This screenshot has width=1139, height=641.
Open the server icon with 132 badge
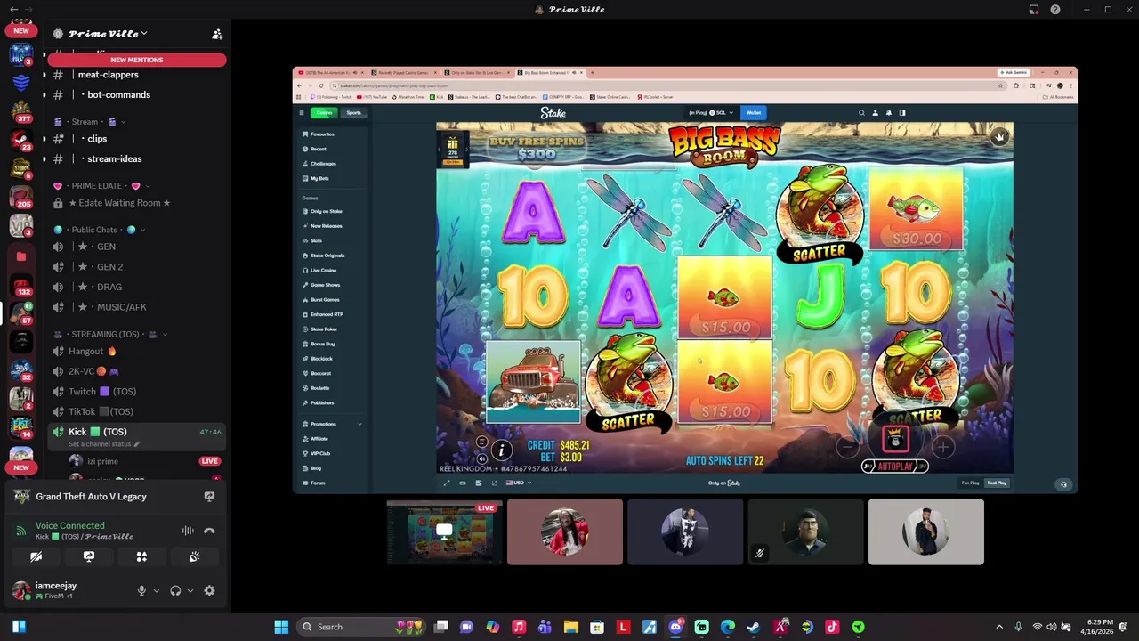pyautogui.click(x=21, y=284)
